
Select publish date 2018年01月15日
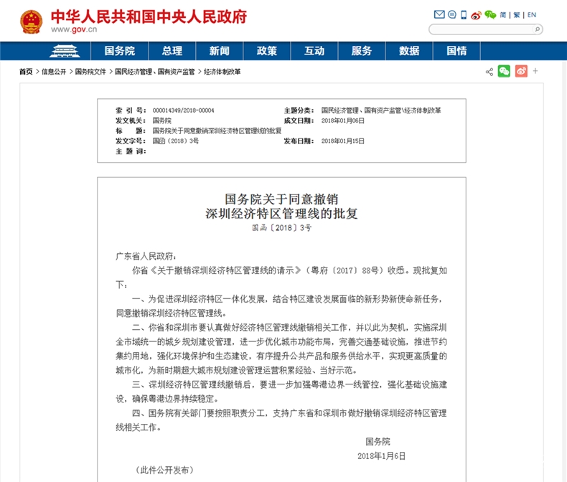tap(343, 141)
